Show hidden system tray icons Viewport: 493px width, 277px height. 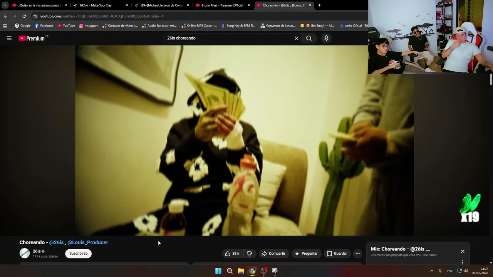[432, 271]
